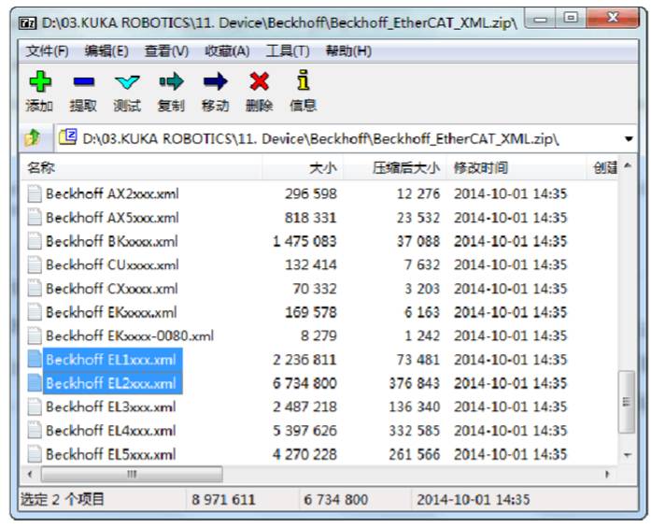
Task: Open the 查看(V) menu
Action: [x=166, y=51]
